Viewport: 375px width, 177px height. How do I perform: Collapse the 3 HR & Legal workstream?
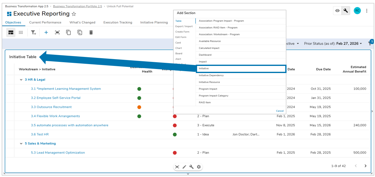(x=21, y=80)
